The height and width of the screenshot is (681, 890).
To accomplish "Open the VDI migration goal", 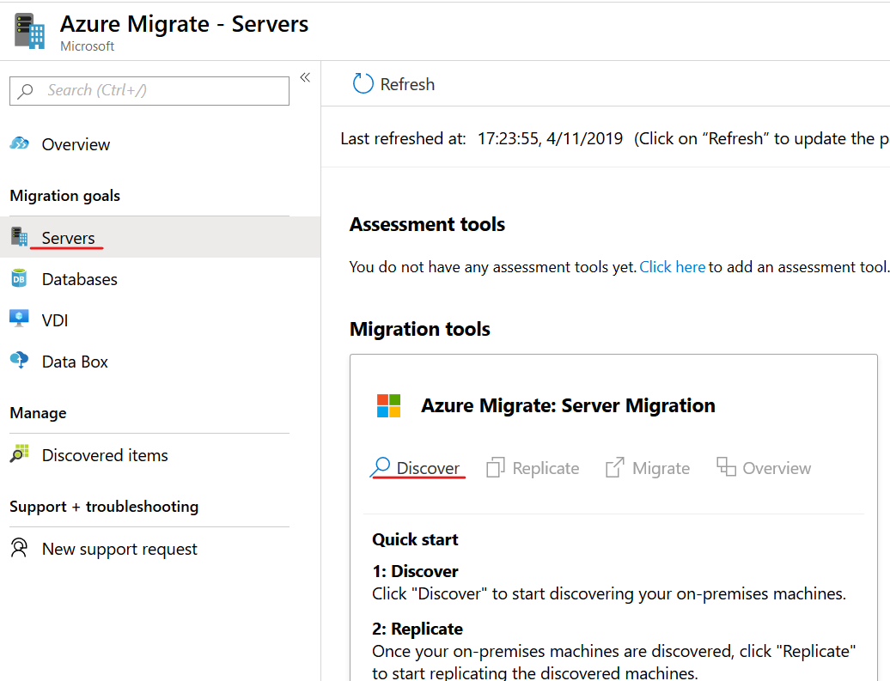I will (55, 320).
